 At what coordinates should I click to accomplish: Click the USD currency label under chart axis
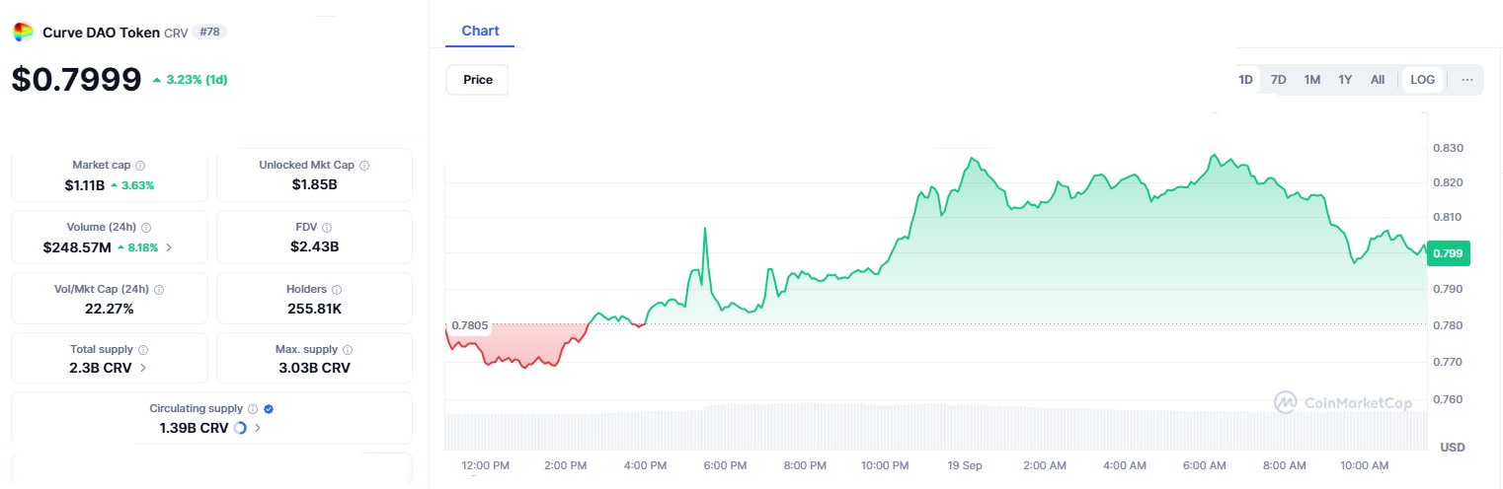(1453, 448)
